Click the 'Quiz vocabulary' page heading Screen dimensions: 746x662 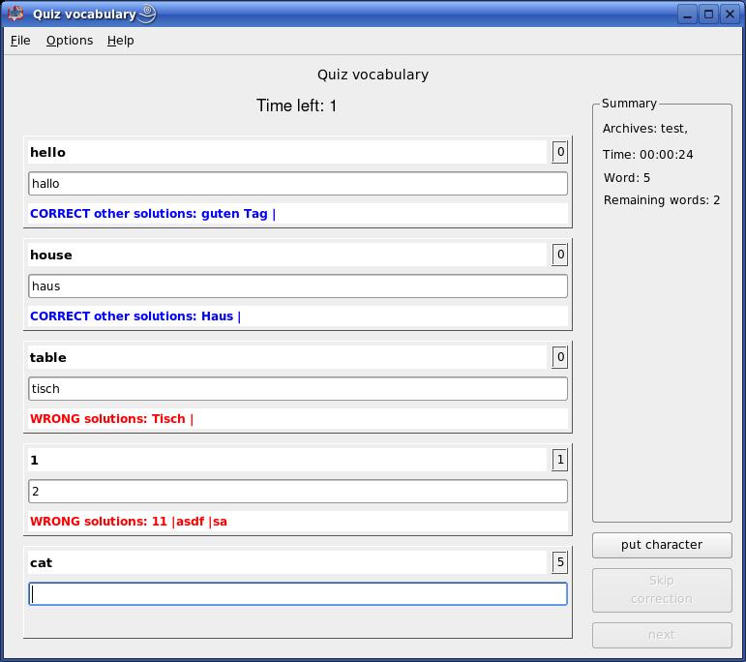[373, 75]
